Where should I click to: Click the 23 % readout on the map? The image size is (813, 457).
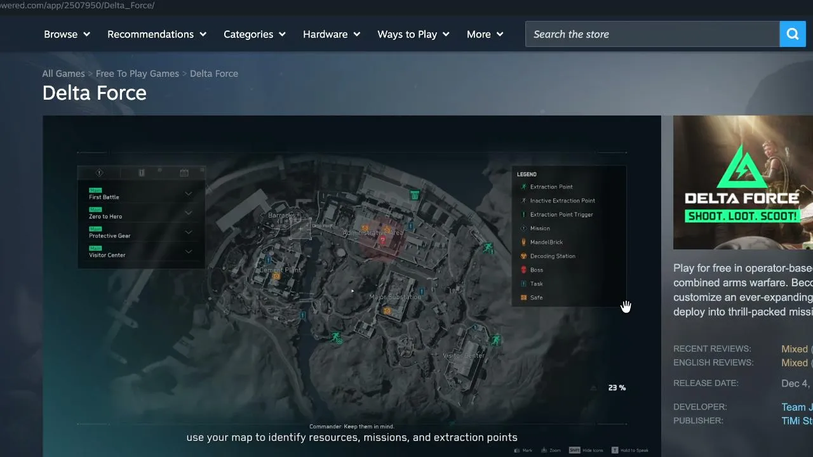617,388
